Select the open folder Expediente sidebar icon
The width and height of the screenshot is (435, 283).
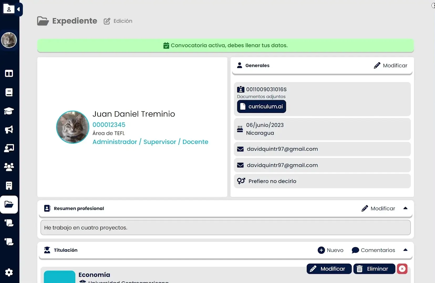tap(9, 204)
